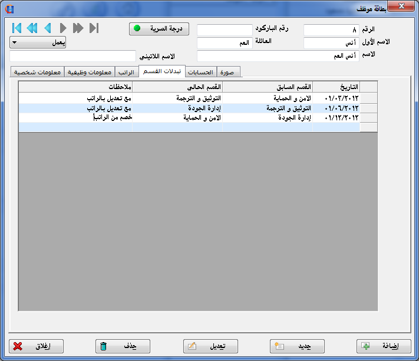Open the يعمل status dropdown
Screen dimensions: 419x361
38,42
